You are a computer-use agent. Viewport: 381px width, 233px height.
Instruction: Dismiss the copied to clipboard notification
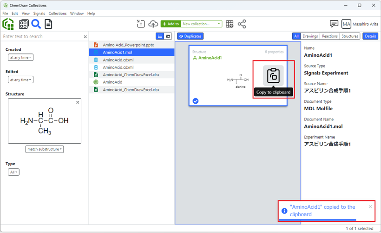point(370,206)
